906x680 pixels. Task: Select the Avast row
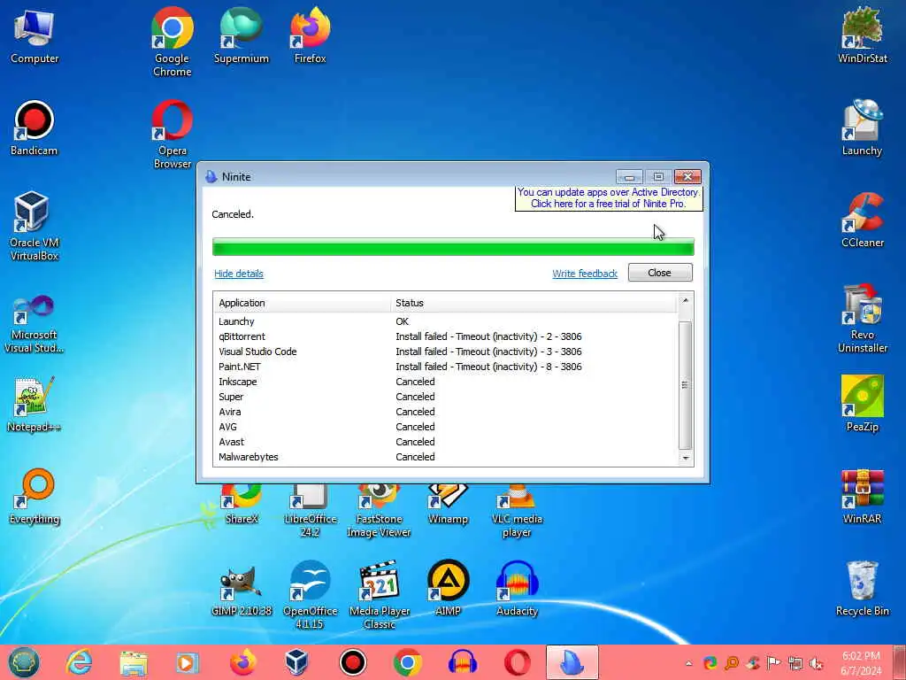(445, 442)
